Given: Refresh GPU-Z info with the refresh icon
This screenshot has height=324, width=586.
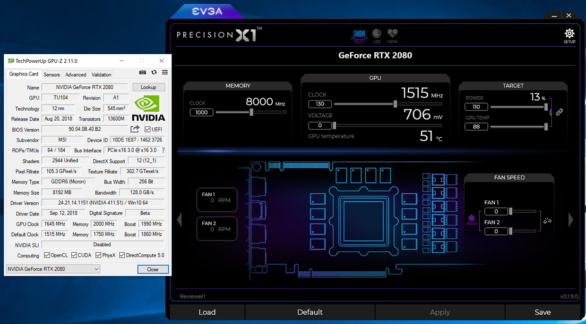Looking at the screenshot, I should point(154,72).
